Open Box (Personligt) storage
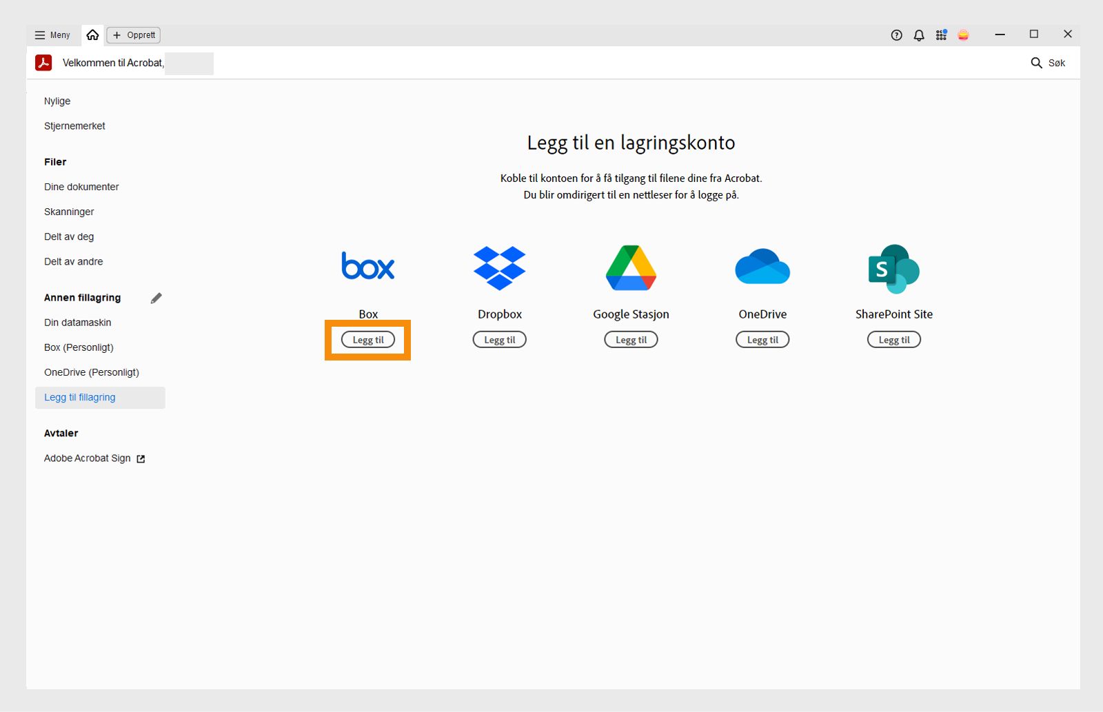Screen dimensions: 1103x712 (79, 347)
